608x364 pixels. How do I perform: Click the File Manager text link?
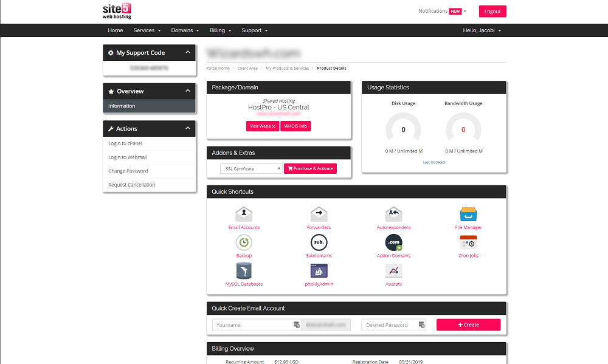468,227
